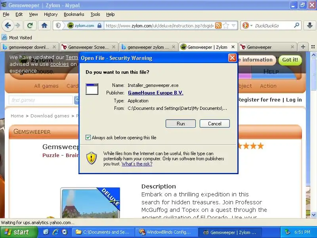The width and height of the screenshot is (317, 238).
Task: Open the tab groups grid icon
Action: click(x=313, y=47)
